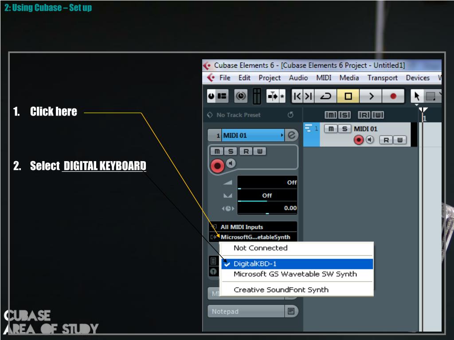Click the MIDI 01 name in the track list

(x=365, y=129)
